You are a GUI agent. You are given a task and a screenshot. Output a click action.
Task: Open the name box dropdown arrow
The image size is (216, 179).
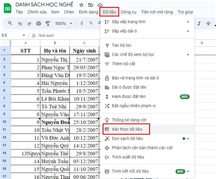24,35
